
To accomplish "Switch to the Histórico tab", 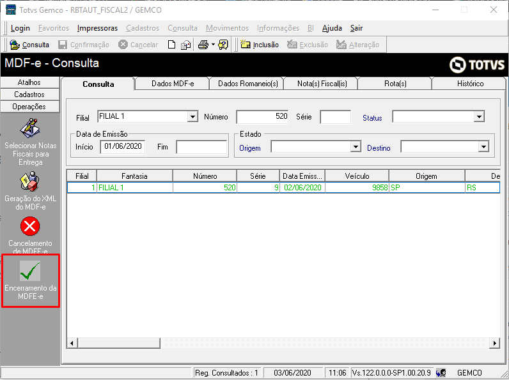I will tap(470, 84).
